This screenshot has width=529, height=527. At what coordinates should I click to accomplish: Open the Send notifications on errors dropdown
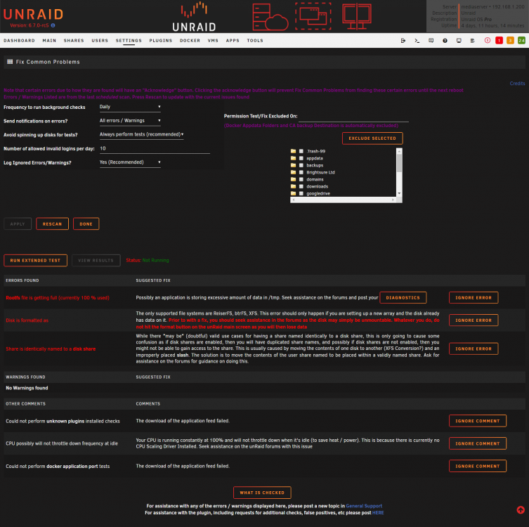[x=130, y=121]
